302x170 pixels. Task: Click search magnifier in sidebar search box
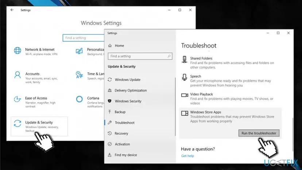[x=169, y=56]
